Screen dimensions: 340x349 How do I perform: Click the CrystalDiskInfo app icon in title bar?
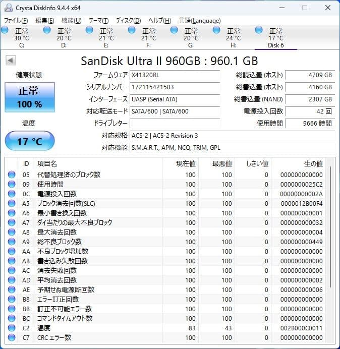(9, 8)
